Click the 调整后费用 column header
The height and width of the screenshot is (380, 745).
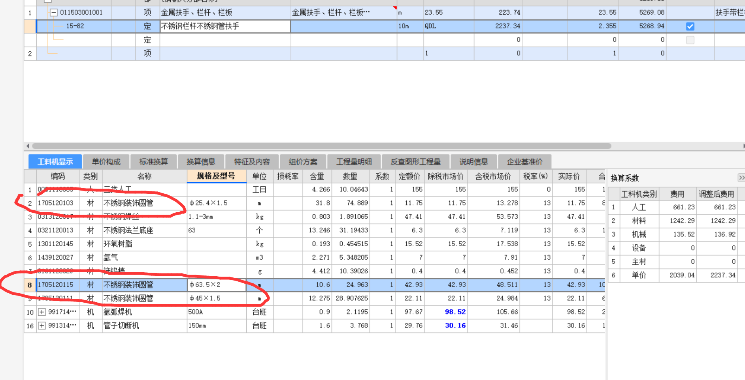pyautogui.click(x=716, y=194)
